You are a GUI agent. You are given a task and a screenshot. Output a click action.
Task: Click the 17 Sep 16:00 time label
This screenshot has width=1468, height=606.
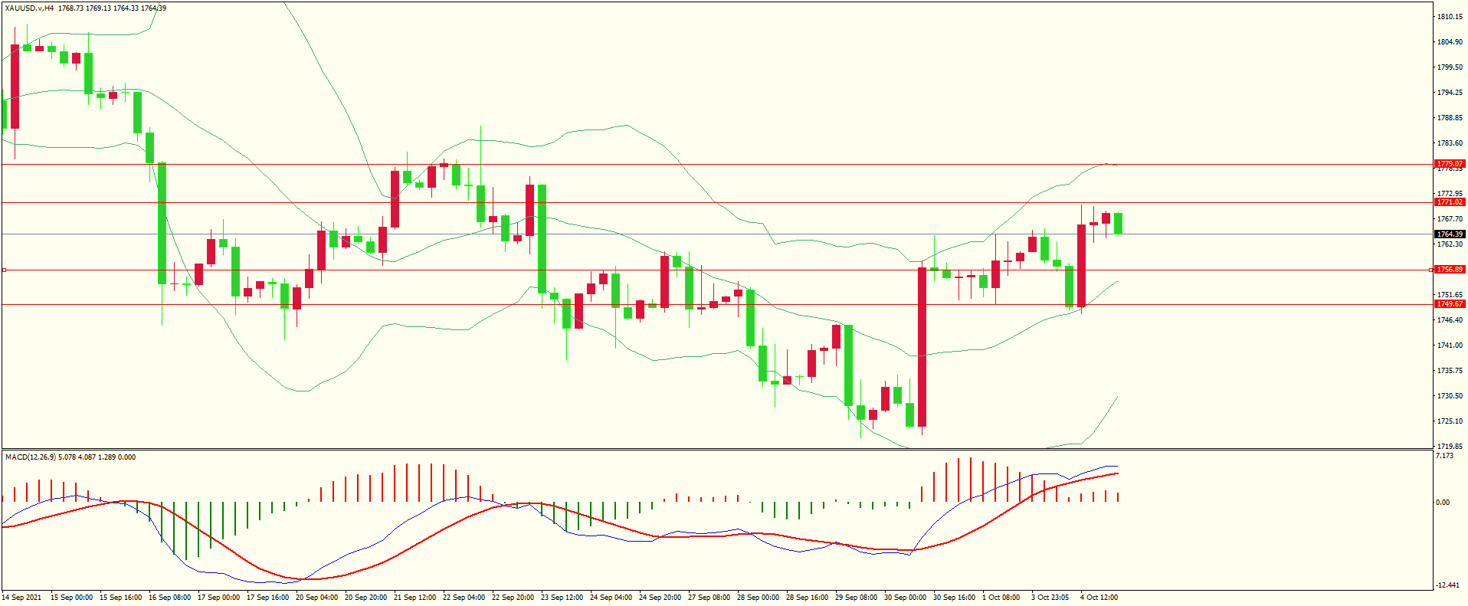click(267, 598)
